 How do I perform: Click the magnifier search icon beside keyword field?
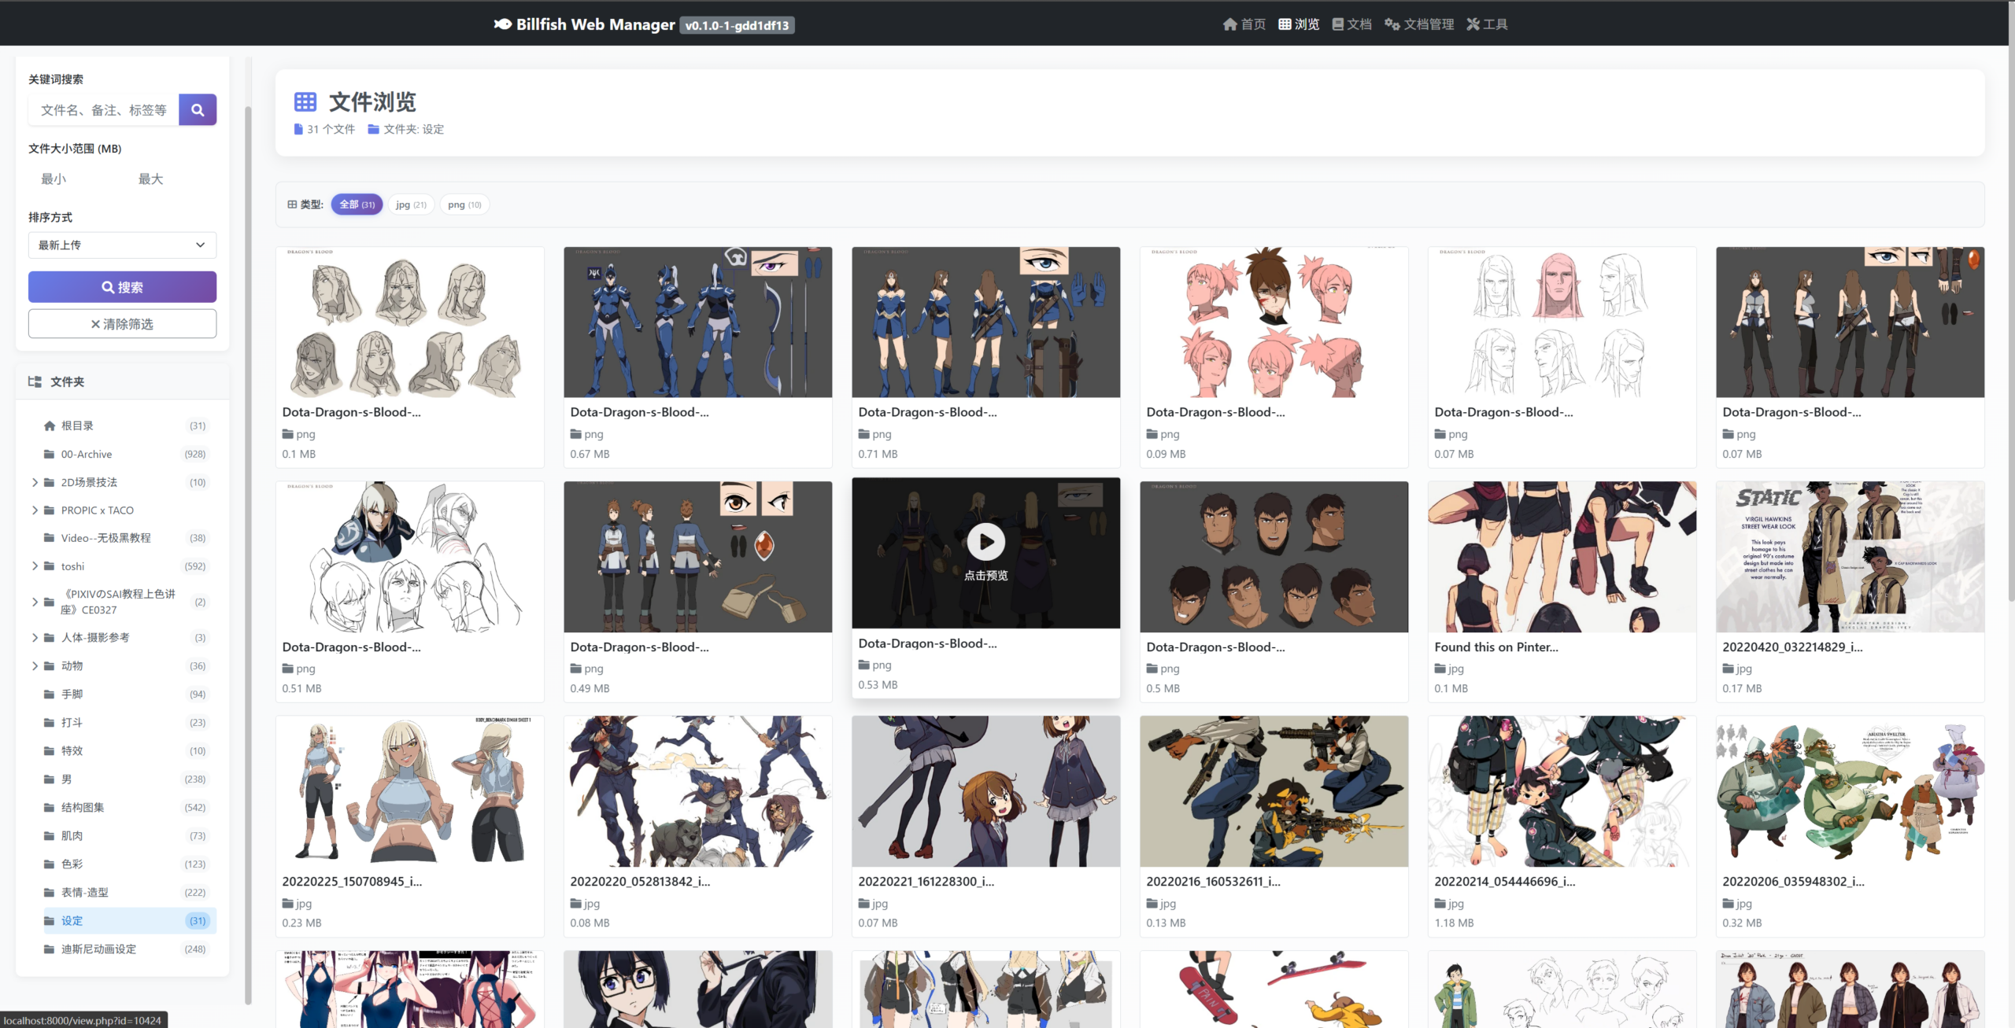198,109
